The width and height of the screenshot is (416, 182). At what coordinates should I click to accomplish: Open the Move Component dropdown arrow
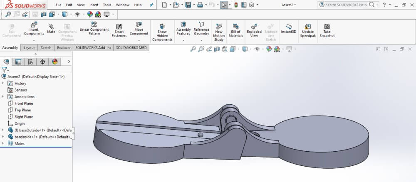click(x=139, y=40)
